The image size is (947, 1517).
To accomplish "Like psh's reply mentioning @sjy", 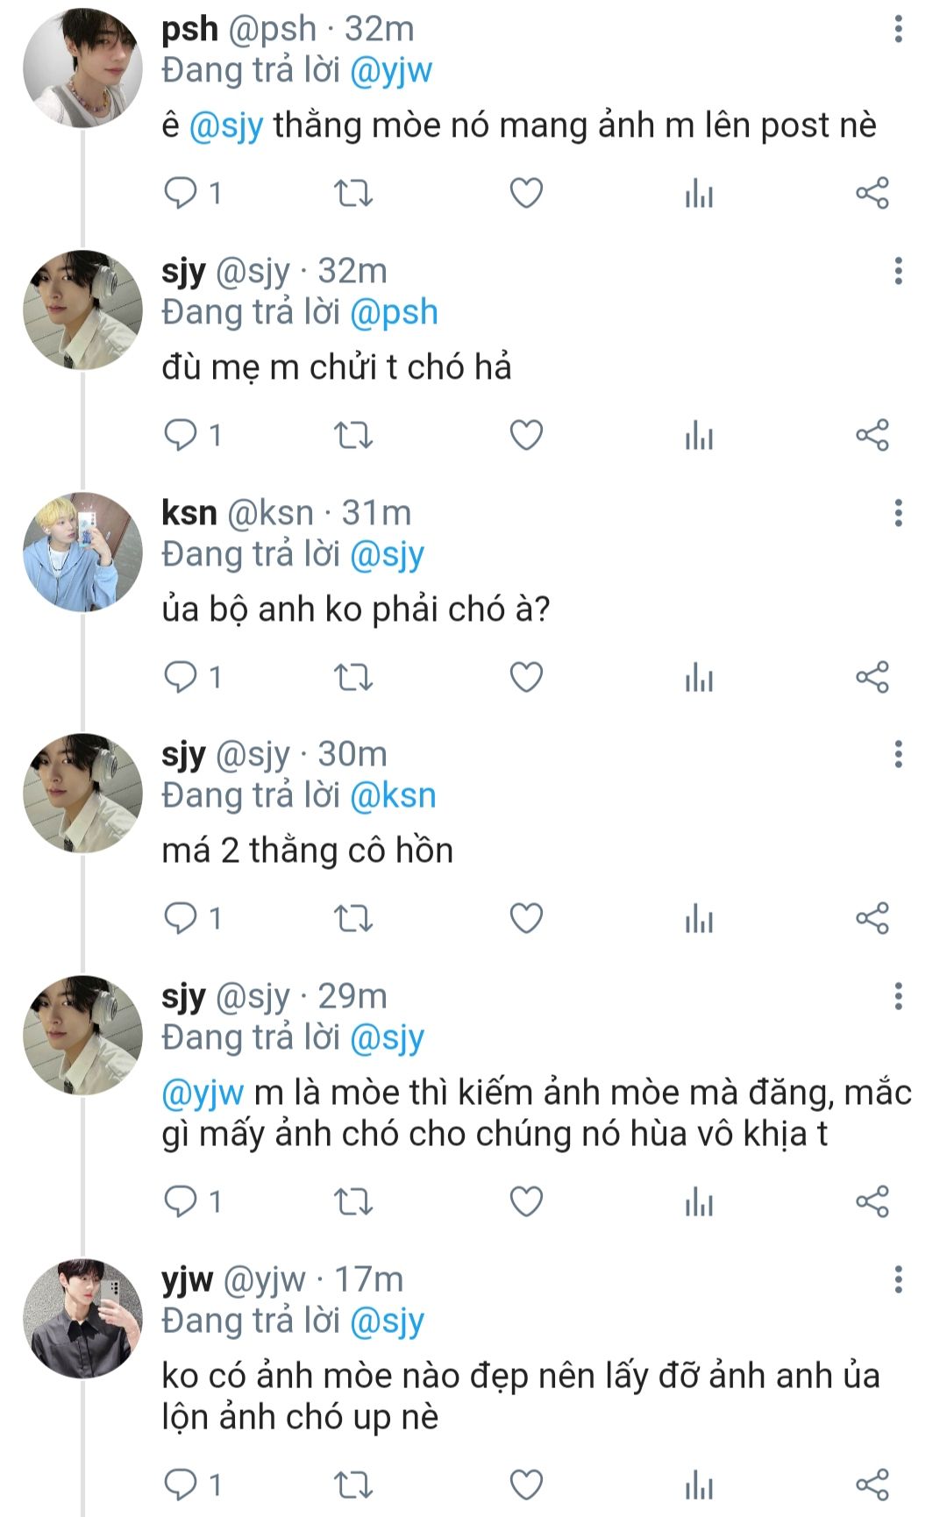I will pyautogui.click(x=526, y=193).
